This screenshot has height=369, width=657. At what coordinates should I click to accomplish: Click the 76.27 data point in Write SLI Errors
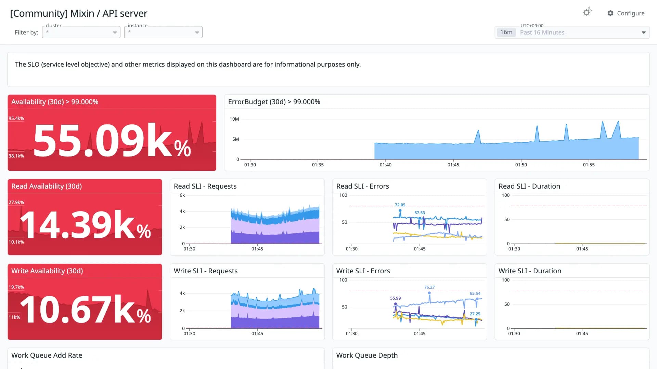tap(429, 293)
